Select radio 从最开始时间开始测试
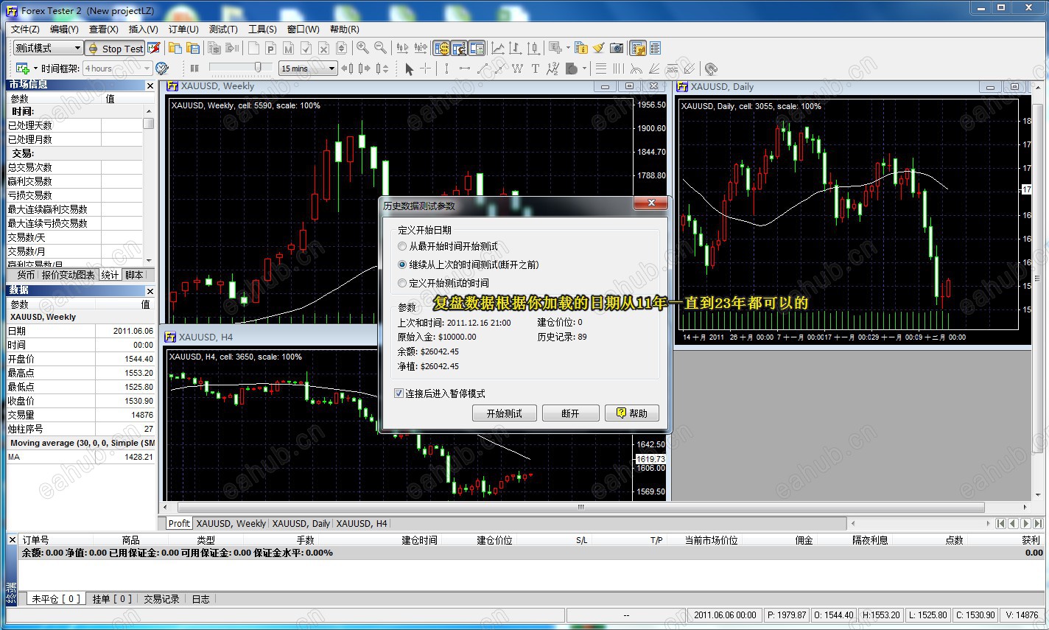 [x=402, y=246]
